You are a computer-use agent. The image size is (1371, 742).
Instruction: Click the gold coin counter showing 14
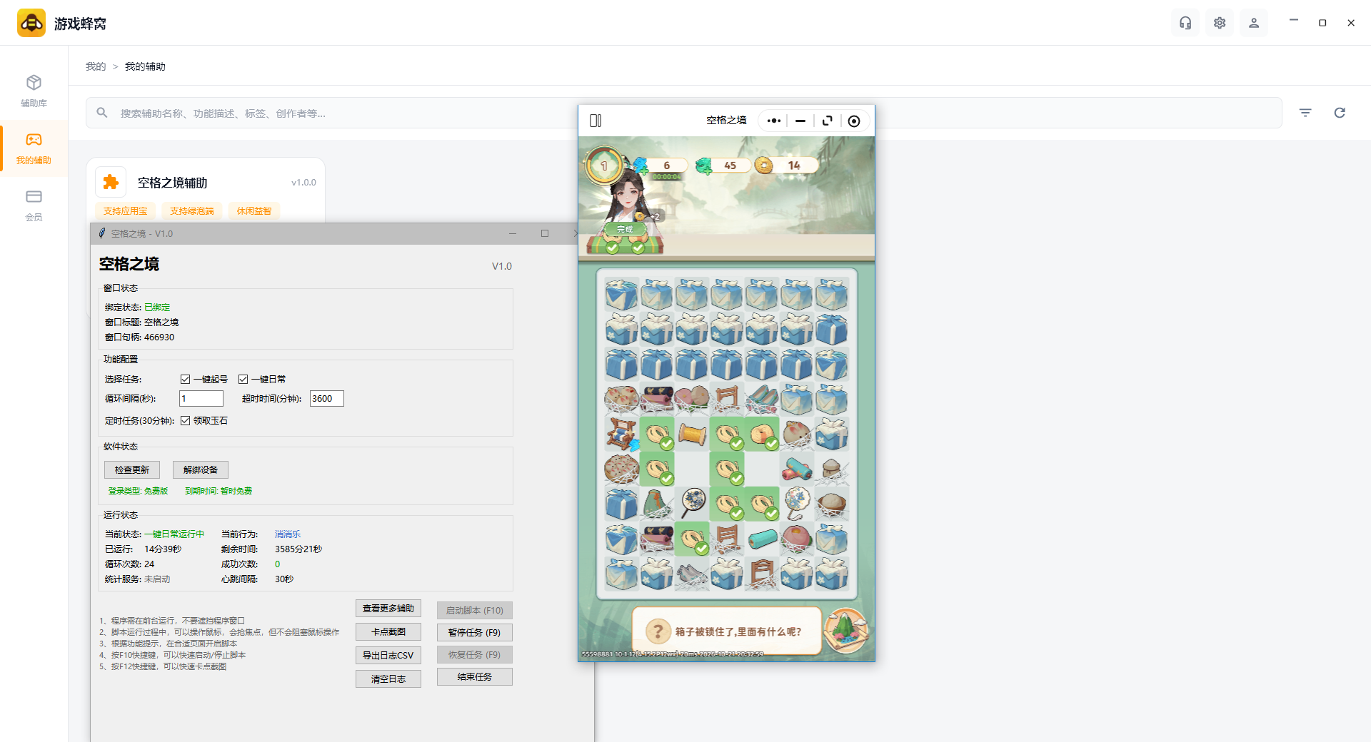[785, 166]
